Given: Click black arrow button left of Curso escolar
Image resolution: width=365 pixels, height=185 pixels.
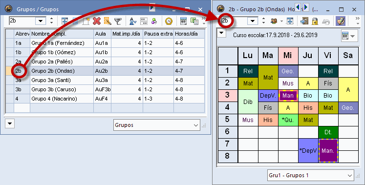Looking at the screenshot, I should pyautogui.click(x=222, y=33).
